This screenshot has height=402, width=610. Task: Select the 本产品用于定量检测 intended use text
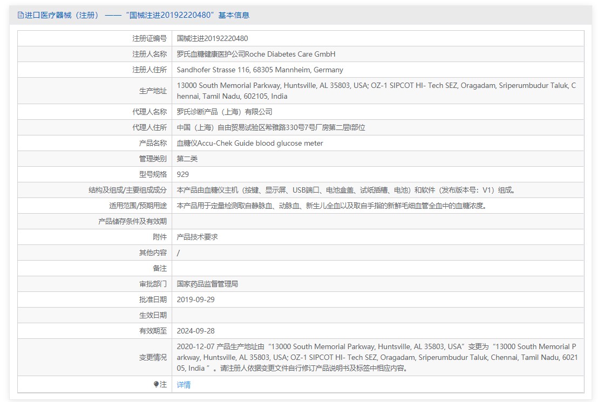332,205
